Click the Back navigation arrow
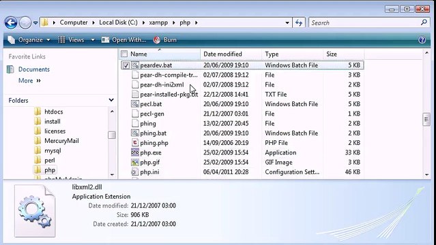 pos(11,22)
